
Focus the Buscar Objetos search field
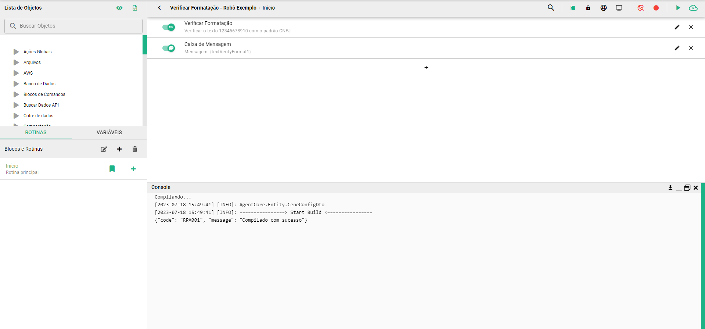click(73, 26)
